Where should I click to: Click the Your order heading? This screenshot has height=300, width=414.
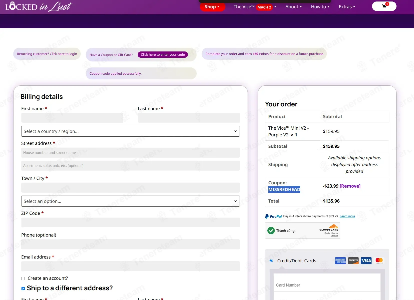[281, 104]
